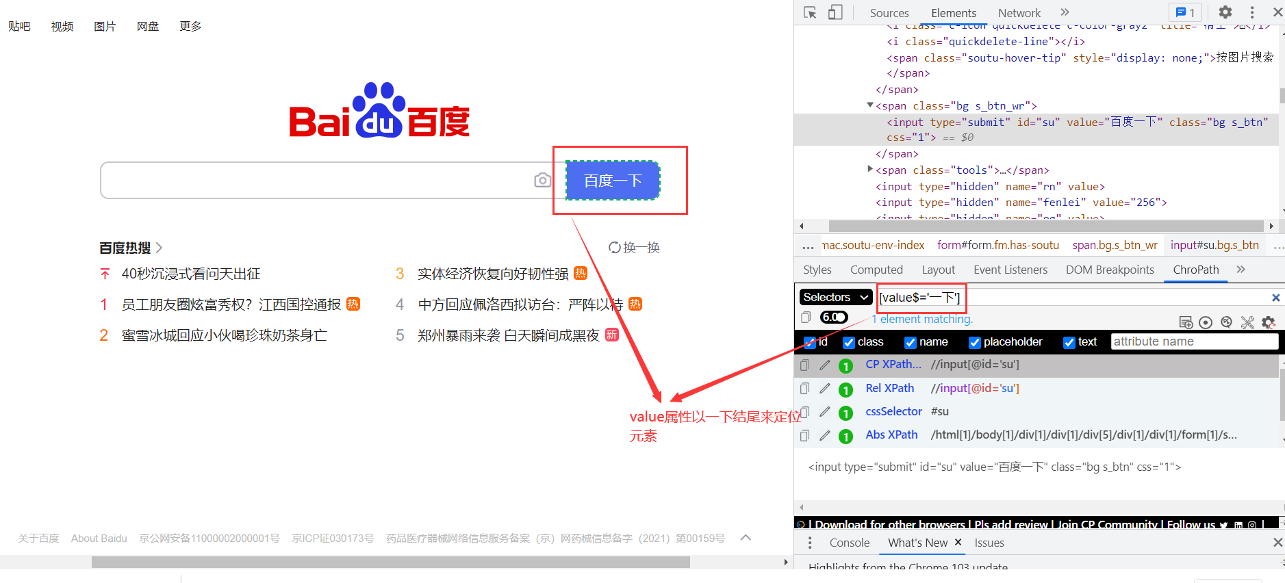Open the Issues drawer tab
This screenshot has width=1285, height=583.
989,543
